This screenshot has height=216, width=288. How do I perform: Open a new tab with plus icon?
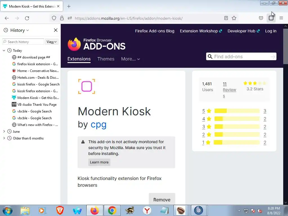[69, 6]
